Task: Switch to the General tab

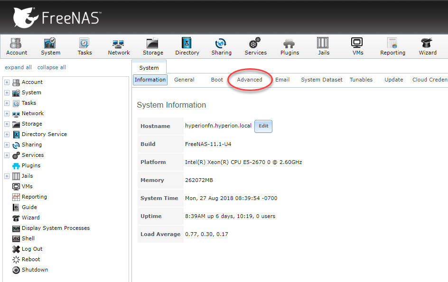Action: [184, 80]
